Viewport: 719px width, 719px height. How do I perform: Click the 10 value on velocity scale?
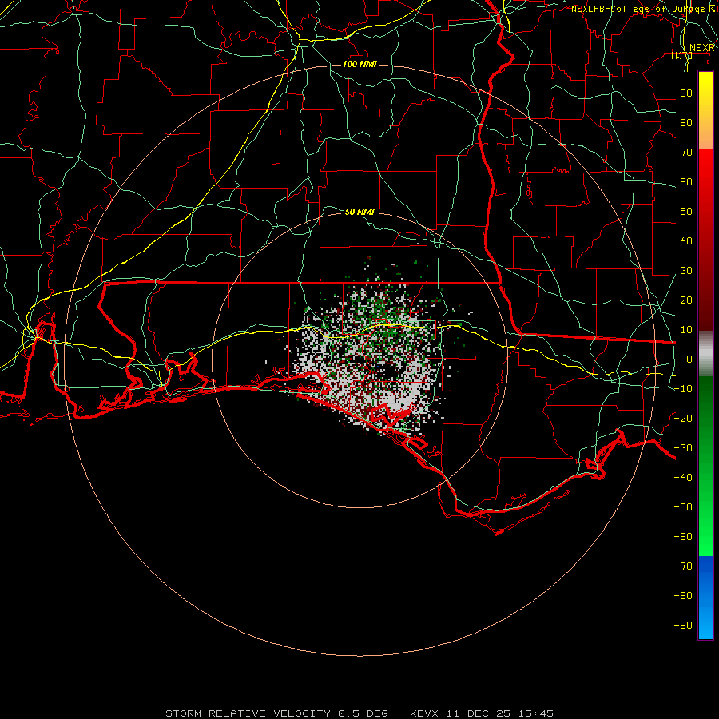pyautogui.click(x=686, y=330)
